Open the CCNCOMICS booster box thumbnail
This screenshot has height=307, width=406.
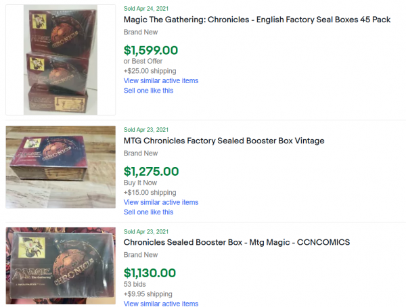(x=60, y=266)
